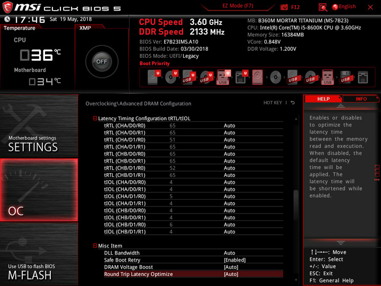Switch to the INFO tab

[361, 99]
